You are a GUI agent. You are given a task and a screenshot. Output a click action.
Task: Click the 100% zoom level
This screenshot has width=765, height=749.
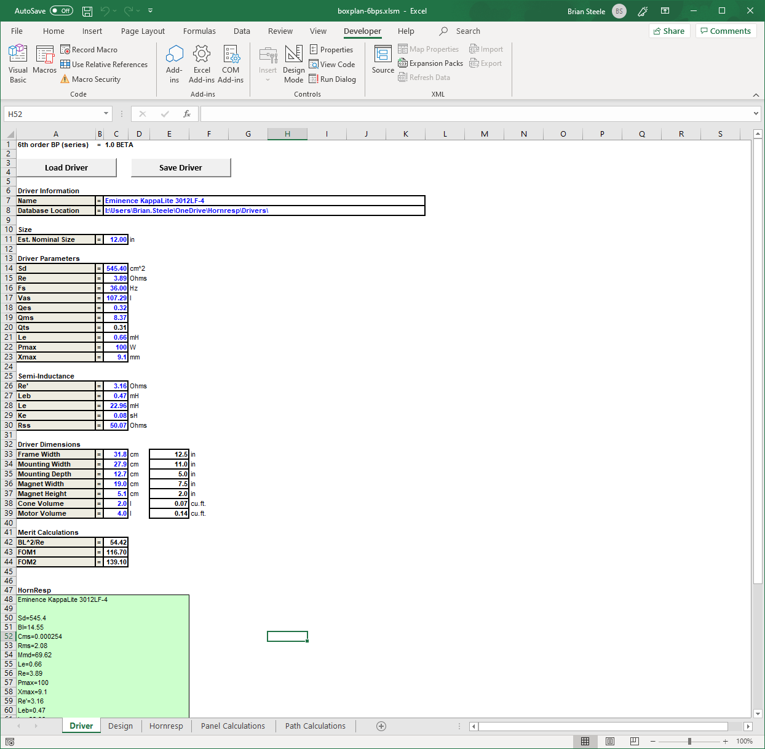tap(744, 742)
